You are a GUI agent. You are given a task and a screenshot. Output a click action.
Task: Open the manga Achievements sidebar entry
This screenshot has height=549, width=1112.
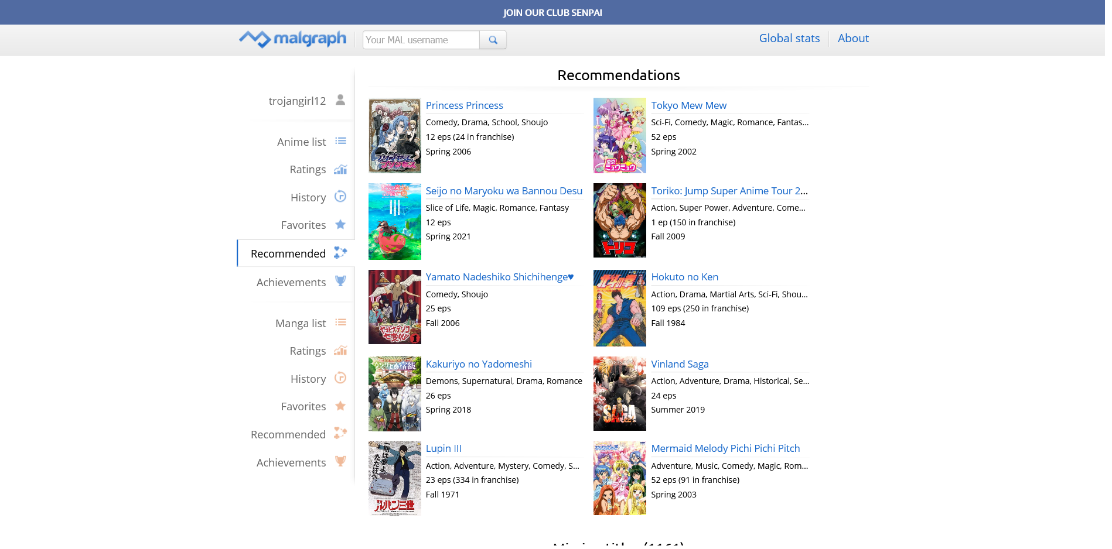tap(291, 462)
